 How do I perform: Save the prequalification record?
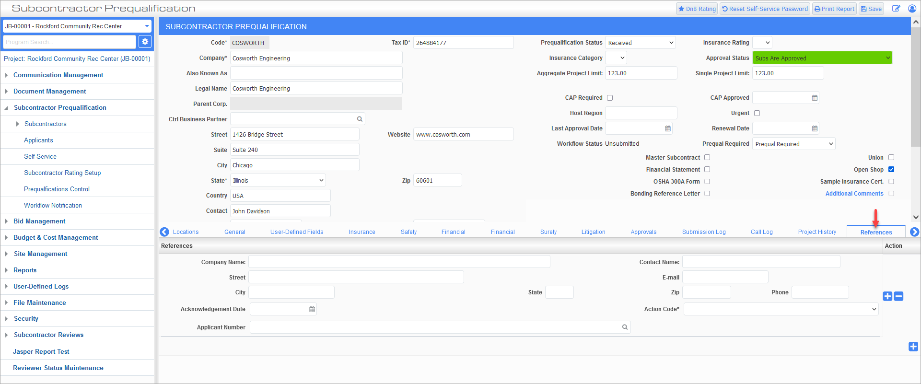click(871, 9)
